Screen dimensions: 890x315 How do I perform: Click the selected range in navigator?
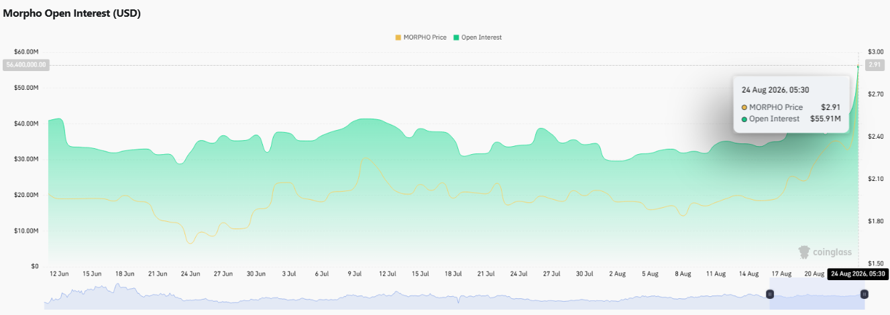[x=817, y=295]
